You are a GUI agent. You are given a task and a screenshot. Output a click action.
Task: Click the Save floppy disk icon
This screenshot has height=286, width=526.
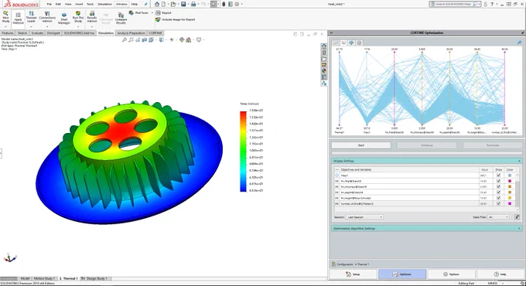pos(183,4)
